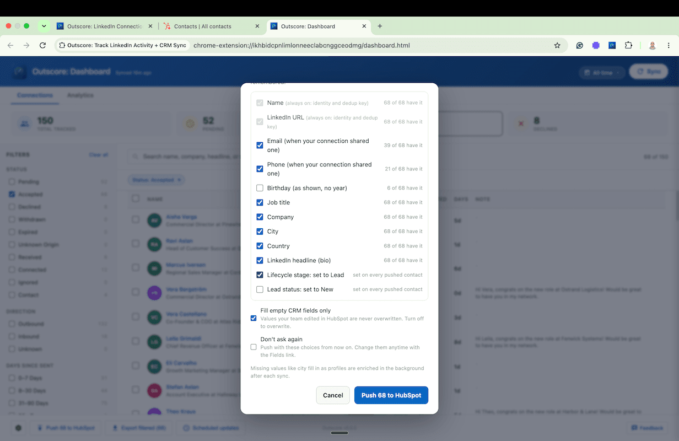This screenshot has height=441, width=679.
Task: Uncheck the Email field checkbox
Action: pos(260,146)
